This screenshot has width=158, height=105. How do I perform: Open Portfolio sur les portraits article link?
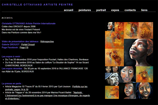pos(46,88)
